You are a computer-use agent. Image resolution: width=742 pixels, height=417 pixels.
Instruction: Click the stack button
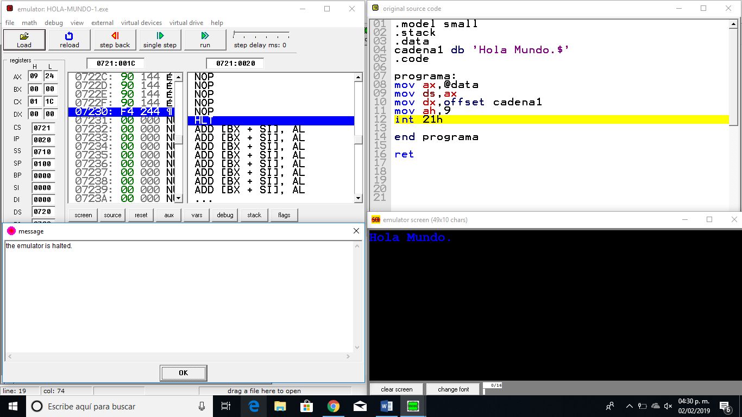(254, 215)
